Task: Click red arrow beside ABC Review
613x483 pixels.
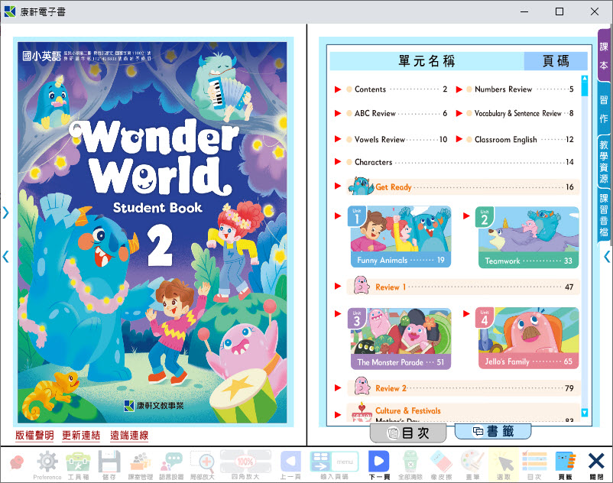Action: click(338, 113)
